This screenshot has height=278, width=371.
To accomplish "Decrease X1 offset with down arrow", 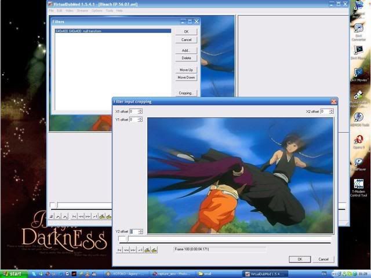I will pyautogui.click(x=140, y=113).
